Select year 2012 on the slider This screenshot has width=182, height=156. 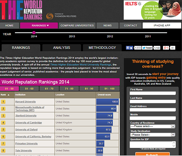point(110,36)
